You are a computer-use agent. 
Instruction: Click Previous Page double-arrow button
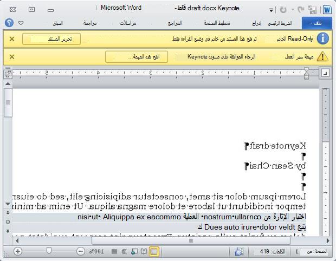8,212
